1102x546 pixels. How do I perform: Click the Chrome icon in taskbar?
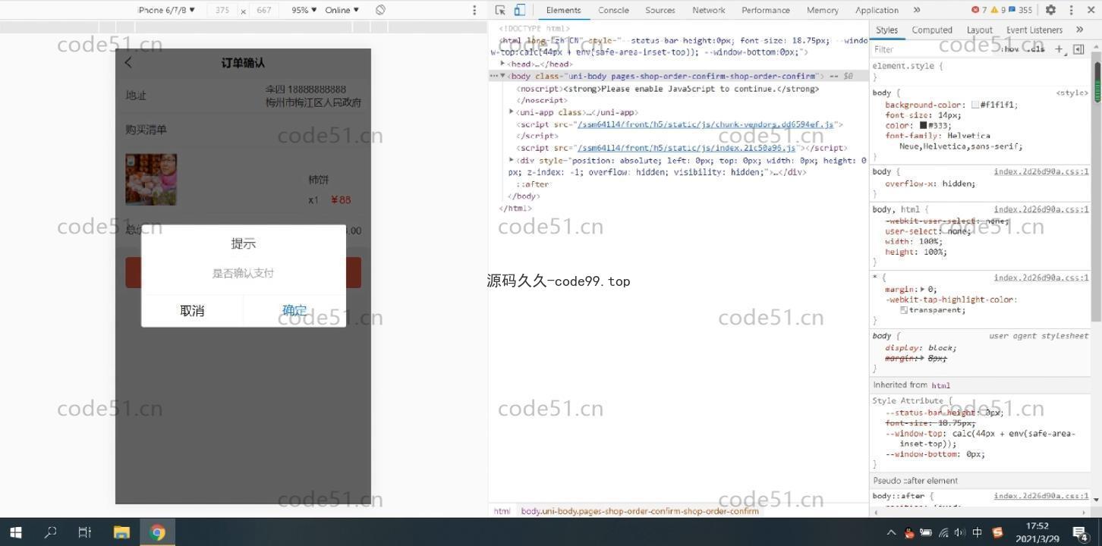point(158,532)
